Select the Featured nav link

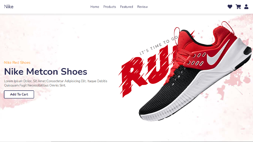(x=126, y=7)
